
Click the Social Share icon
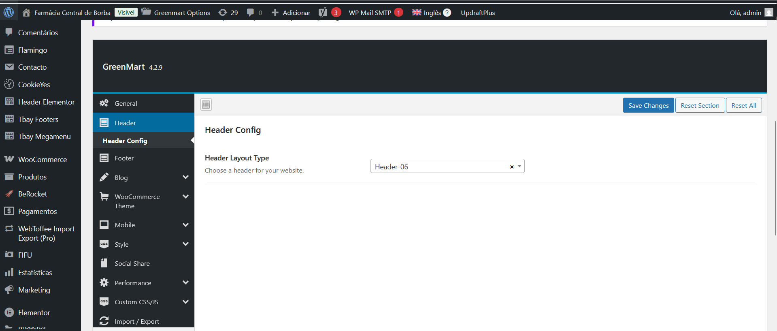pos(104,263)
